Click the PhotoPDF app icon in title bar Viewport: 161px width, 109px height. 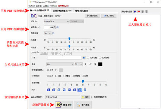click(30, 2)
